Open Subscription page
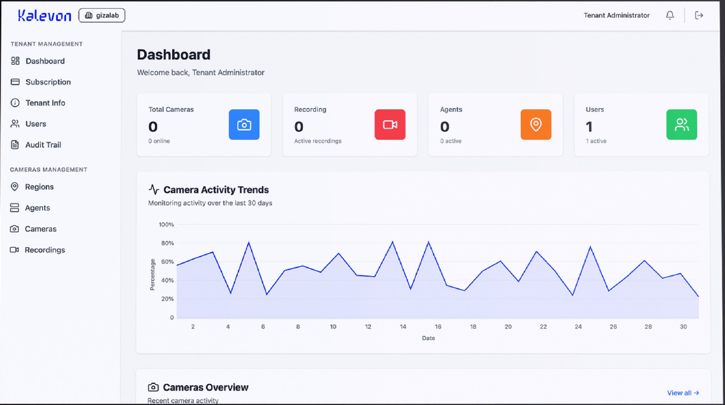 pyautogui.click(x=48, y=82)
